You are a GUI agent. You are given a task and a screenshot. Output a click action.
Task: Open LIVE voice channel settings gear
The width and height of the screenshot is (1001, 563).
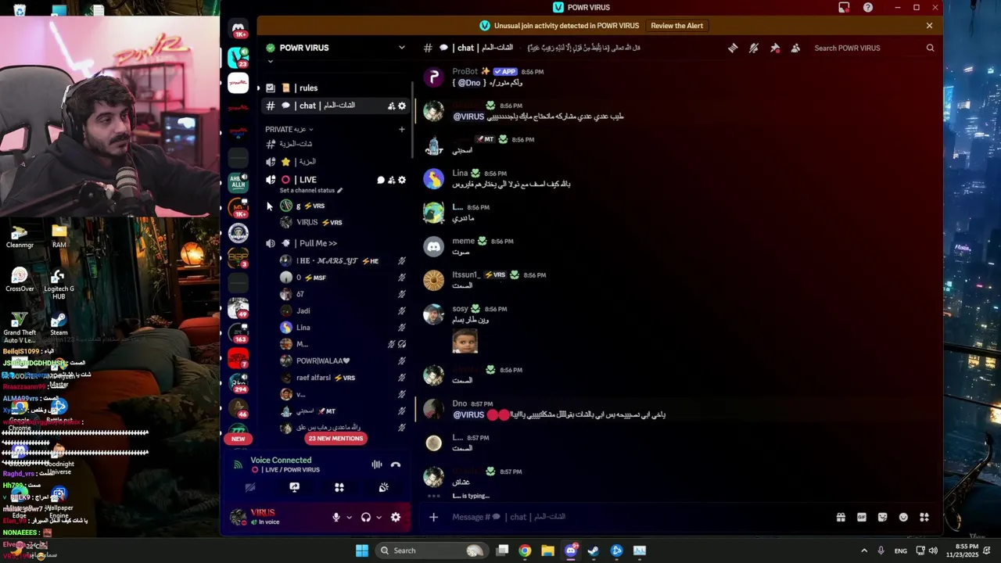point(402,180)
